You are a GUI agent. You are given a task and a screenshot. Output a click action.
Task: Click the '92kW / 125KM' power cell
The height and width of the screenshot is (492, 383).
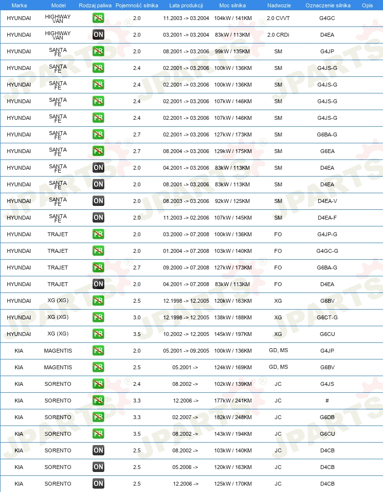coord(233,201)
